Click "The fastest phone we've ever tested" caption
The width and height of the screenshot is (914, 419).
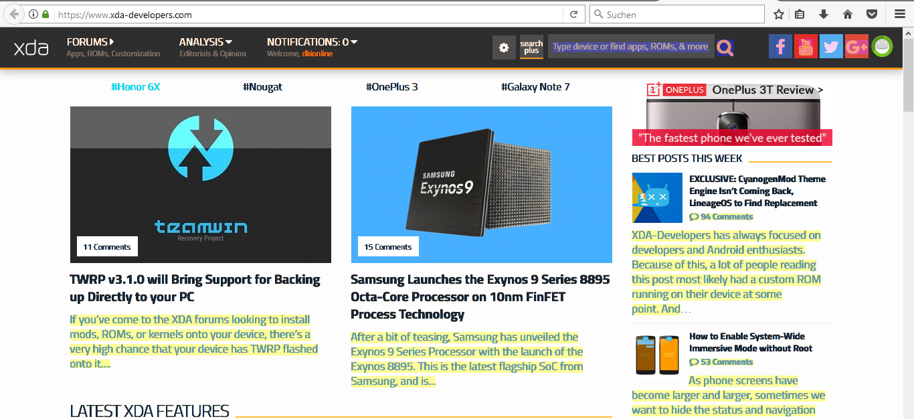click(x=732, y=138)
